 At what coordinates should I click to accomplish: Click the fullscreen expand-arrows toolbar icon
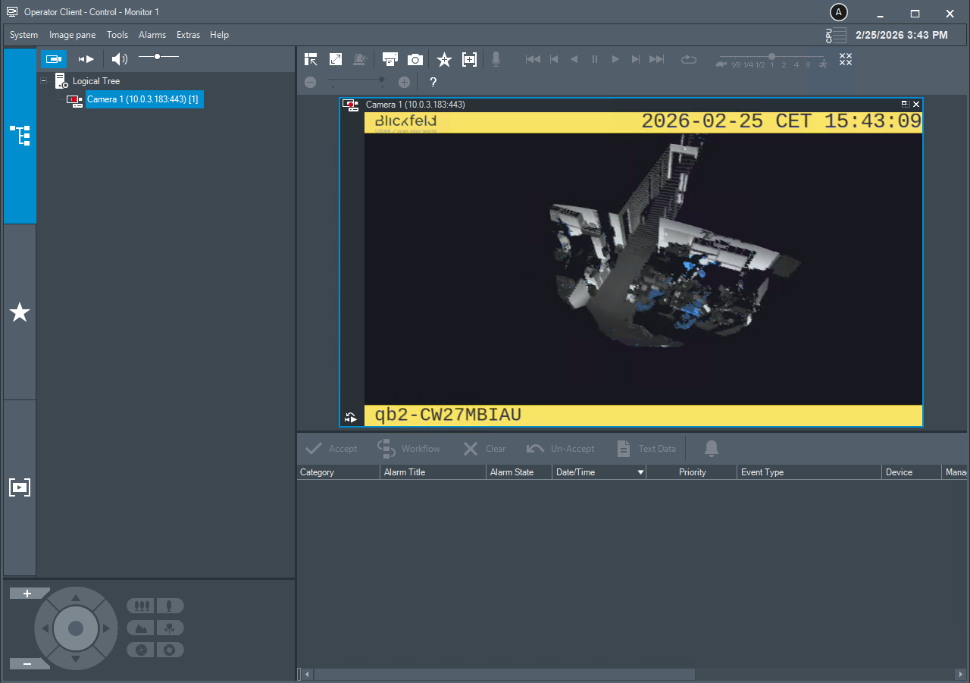[336, 59]
